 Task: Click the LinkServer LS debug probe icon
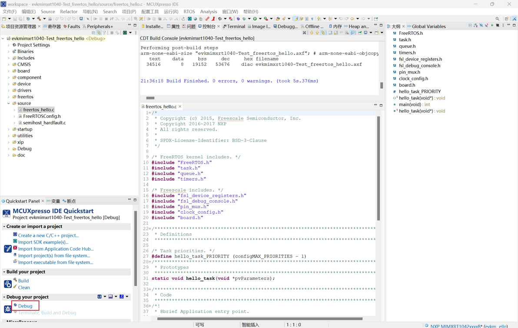pyautogui.click(x=100, y=297)
